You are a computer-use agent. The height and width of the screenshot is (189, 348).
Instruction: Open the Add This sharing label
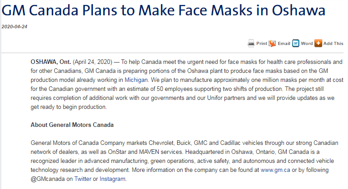pos(333,44)
